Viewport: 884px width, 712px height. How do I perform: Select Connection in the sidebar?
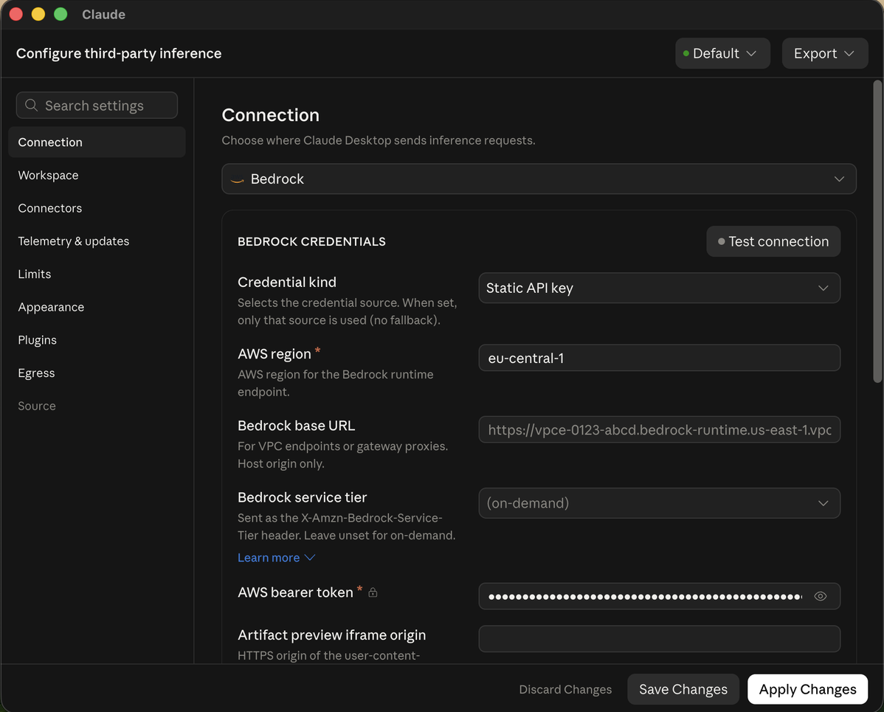(97, 142)
